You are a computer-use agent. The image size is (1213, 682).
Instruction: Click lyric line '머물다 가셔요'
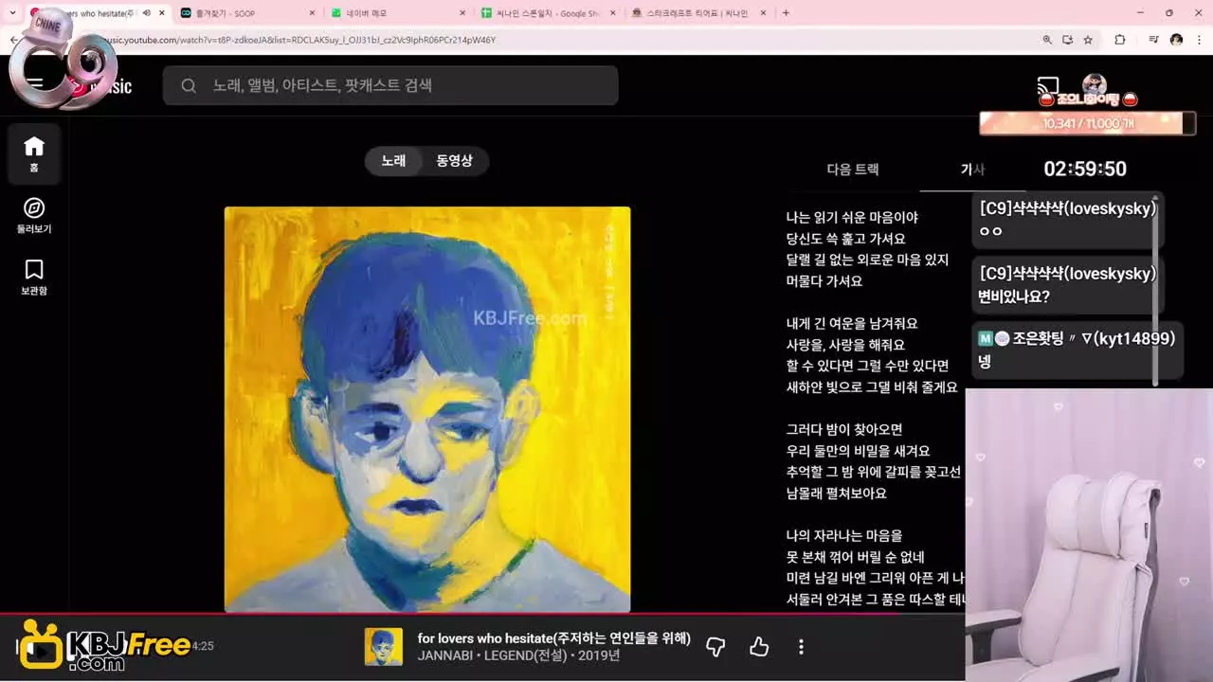point(824,281)
